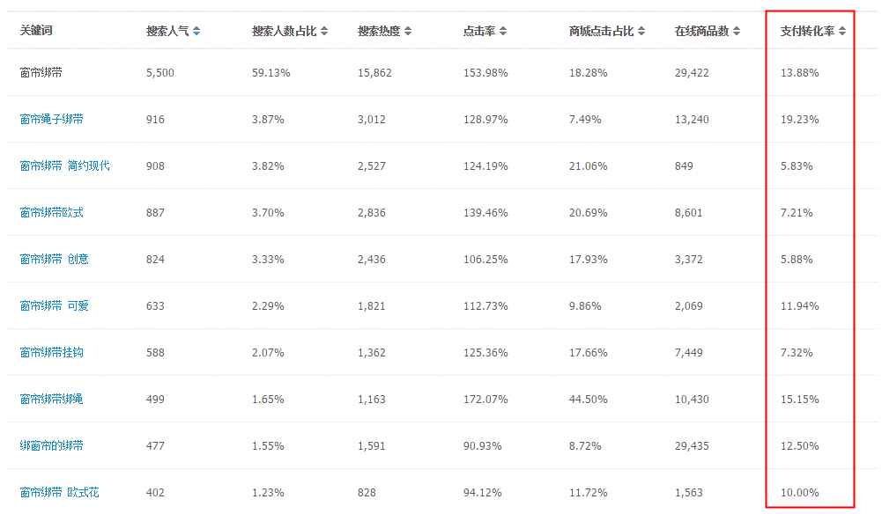Select the first-row 窗帘绑带 keyword cell
Image resolution: width=882 pixels, height=514 pixels.
point(41,73)
